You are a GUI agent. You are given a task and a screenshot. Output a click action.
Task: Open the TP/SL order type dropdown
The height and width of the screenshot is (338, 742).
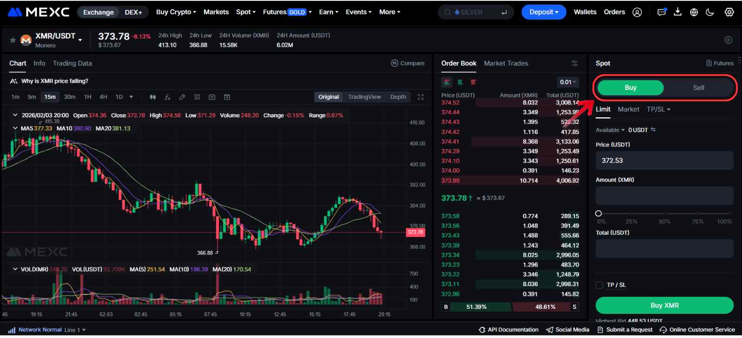(659, 109)
